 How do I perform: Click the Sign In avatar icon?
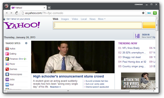(137, 36)
